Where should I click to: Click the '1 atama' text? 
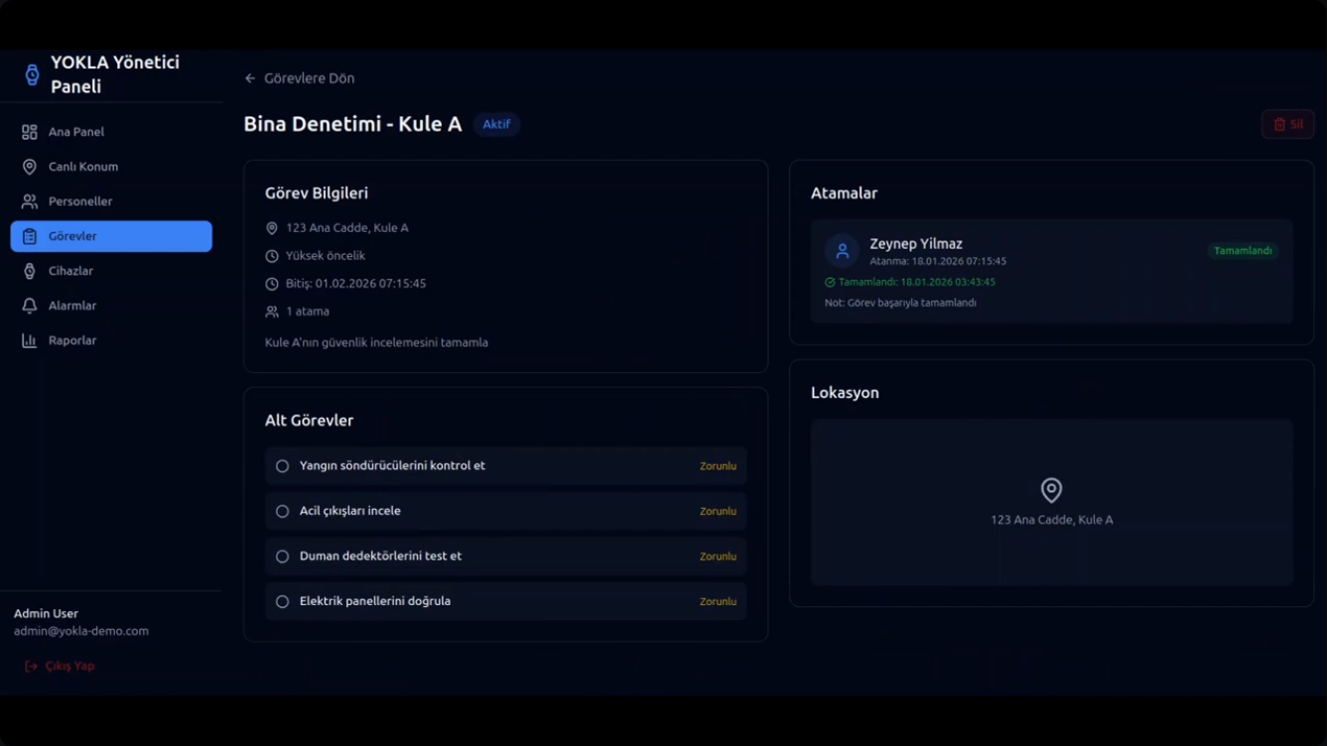[308, 311]
